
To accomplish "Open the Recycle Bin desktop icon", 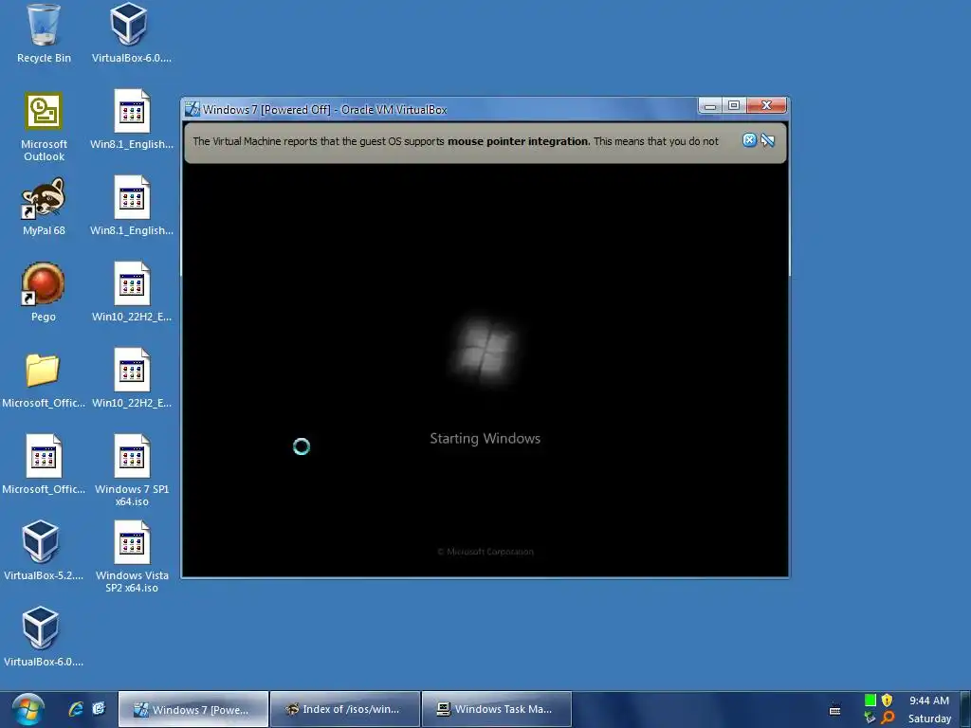I will (44, 34).
